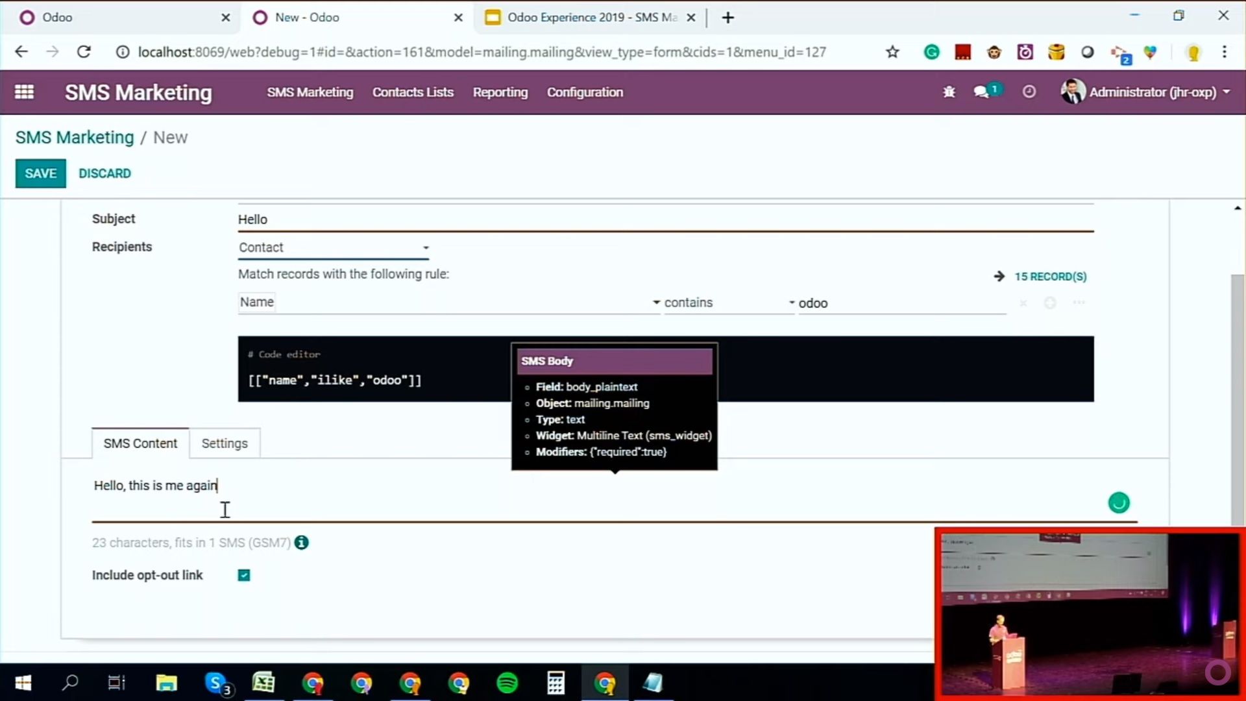Switch to the Settings tab

coord(225,443)
